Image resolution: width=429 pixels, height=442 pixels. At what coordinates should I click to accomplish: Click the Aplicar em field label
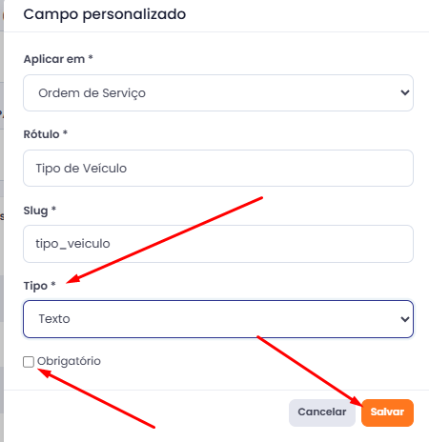tap(58, 59)
